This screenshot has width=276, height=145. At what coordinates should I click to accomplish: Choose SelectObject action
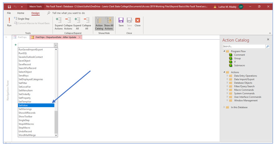click(x=36, y=72)
